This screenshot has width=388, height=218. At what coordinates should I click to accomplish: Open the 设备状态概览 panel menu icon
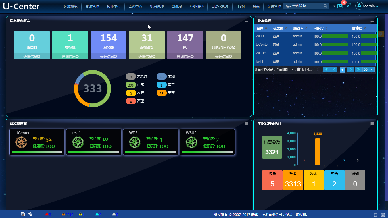(x=246, y=21)
